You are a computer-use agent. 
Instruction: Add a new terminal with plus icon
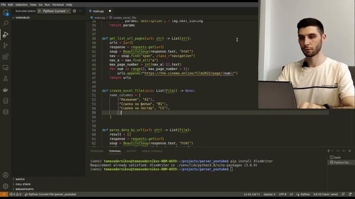pos(328,151)
